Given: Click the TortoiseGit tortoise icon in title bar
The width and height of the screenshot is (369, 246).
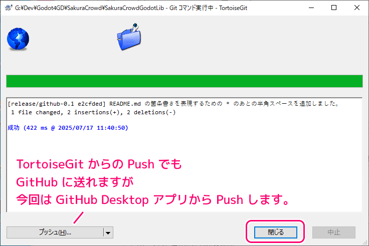Looking at the screenshot, I should point(8,8).
